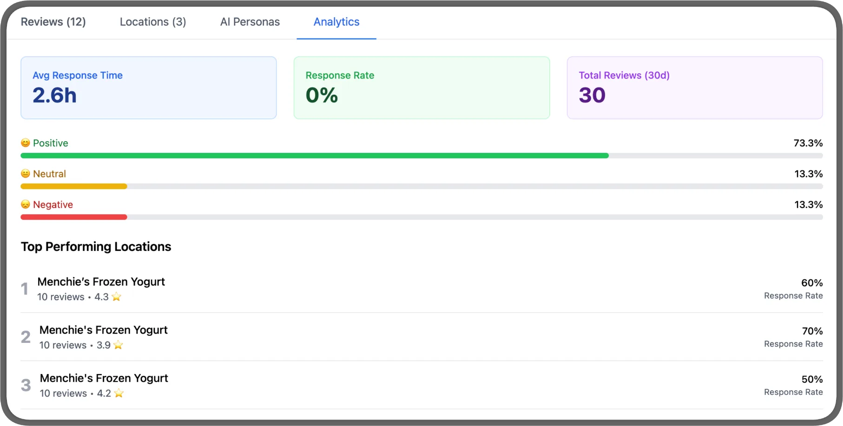This screenshot has width=843, height=426.
Task: Click the Negative label text
Action: pos(53,204)
